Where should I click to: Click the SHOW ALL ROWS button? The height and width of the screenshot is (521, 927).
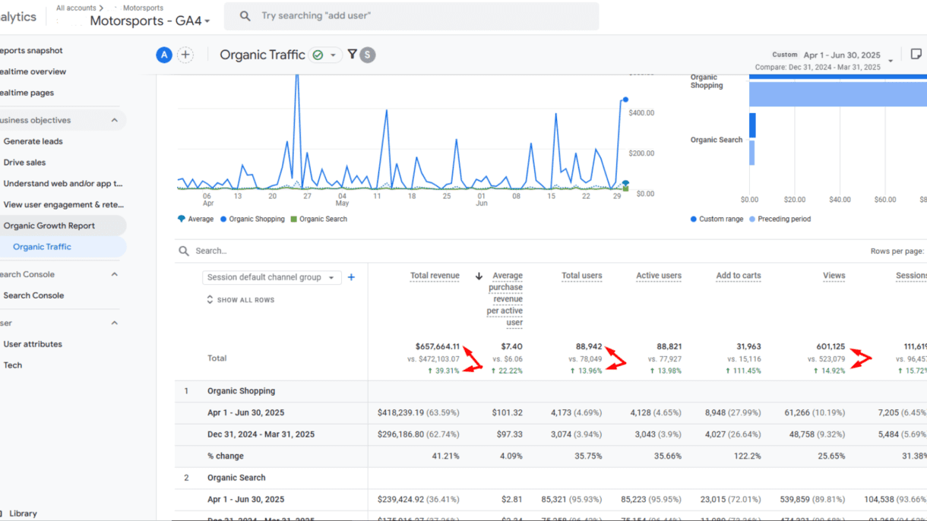(240, 300)
